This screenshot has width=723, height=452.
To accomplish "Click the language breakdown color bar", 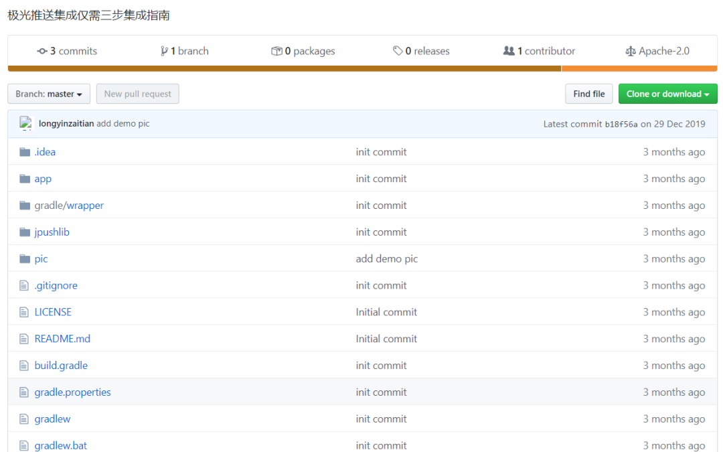I will click(362, 69).
